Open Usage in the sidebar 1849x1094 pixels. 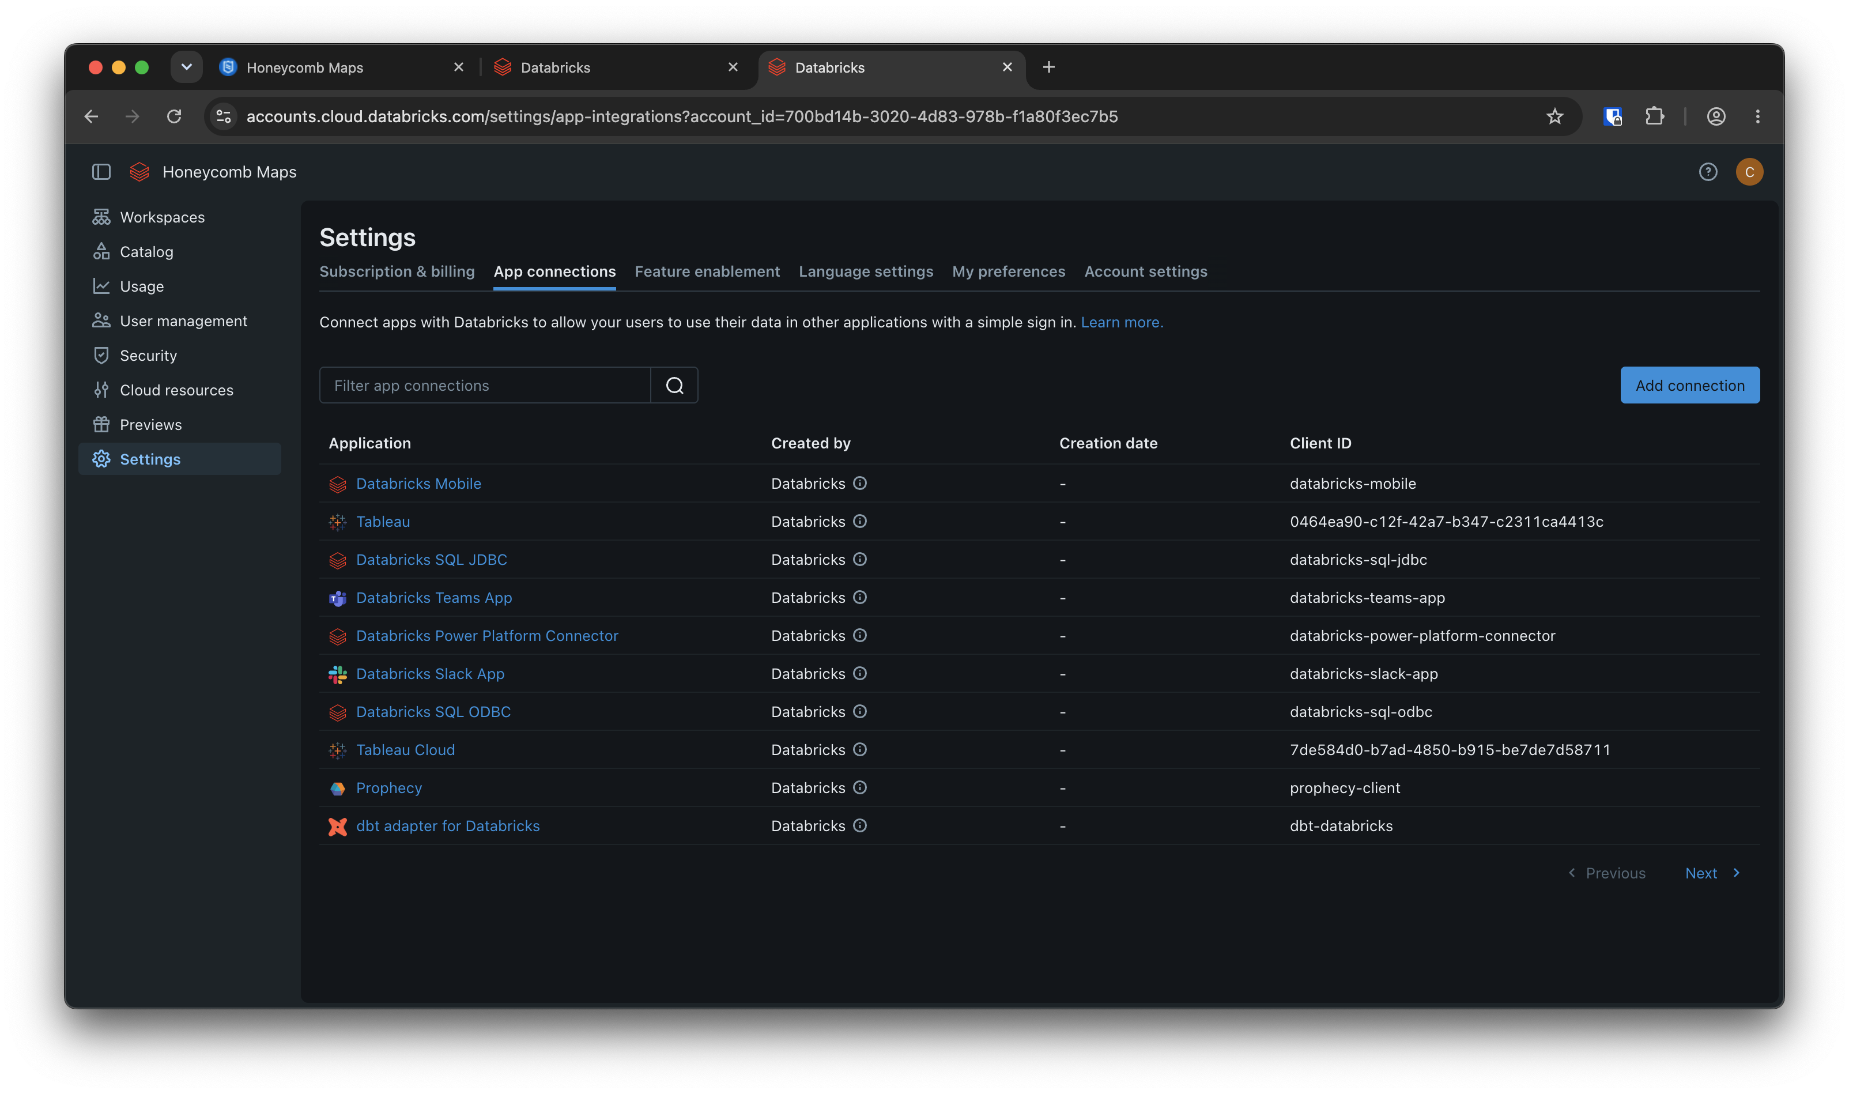coord(179,286)
